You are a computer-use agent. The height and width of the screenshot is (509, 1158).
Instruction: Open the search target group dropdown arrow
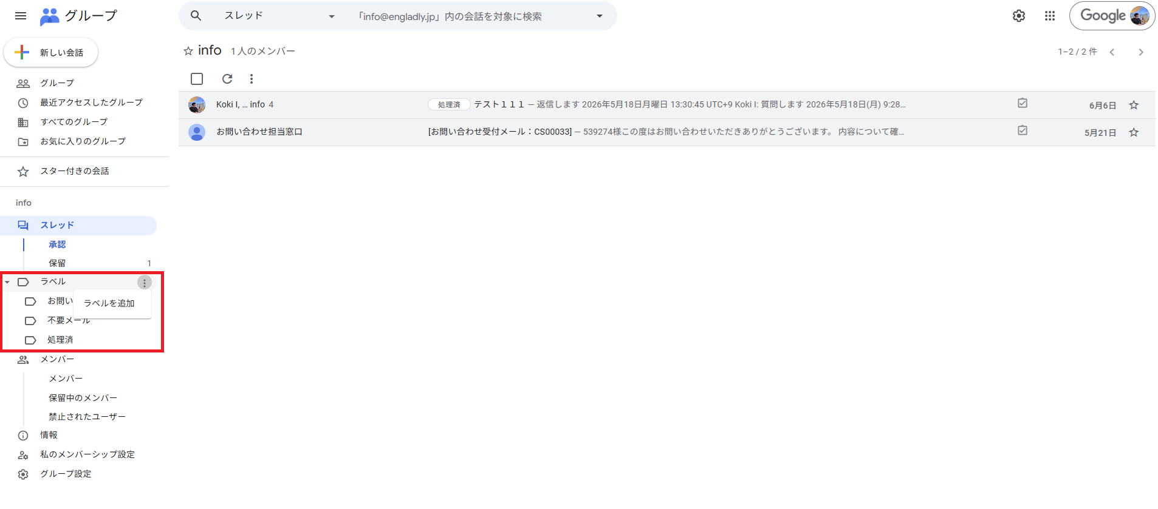click(600, 16)
